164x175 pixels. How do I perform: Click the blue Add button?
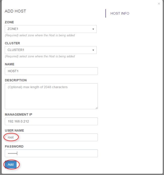point(11,164)
